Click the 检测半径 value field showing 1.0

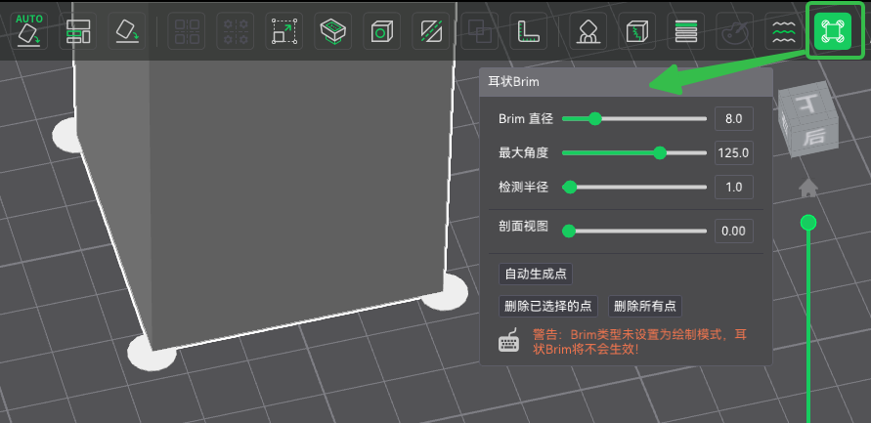(x=733, y=187)
